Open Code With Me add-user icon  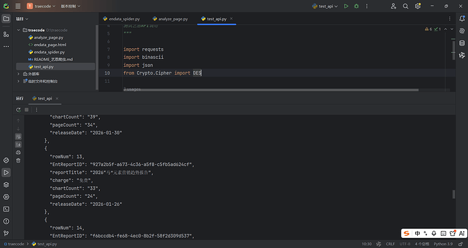click(x=393, y=6)
